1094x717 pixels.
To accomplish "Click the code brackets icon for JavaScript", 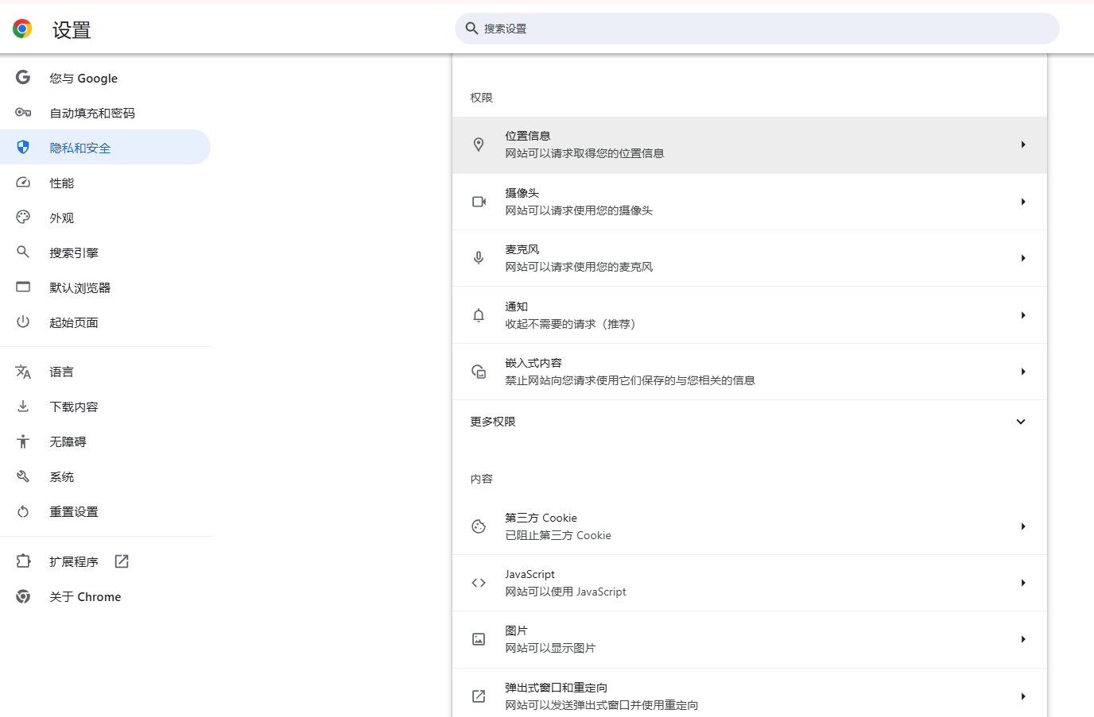I will (479, 583).
